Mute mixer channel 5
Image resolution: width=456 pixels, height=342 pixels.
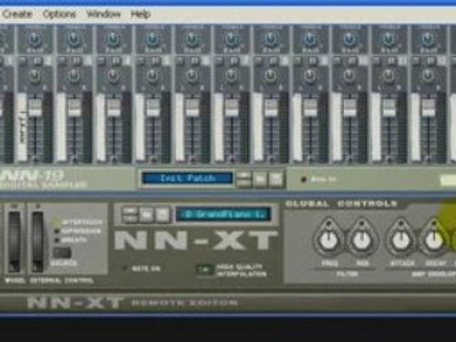pyautogui.click(x=141, y=61)
